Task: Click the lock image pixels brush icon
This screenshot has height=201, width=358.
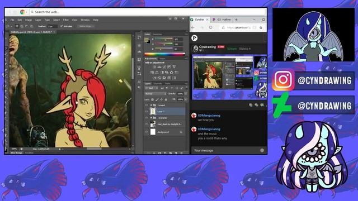Action: coord(157,99)
